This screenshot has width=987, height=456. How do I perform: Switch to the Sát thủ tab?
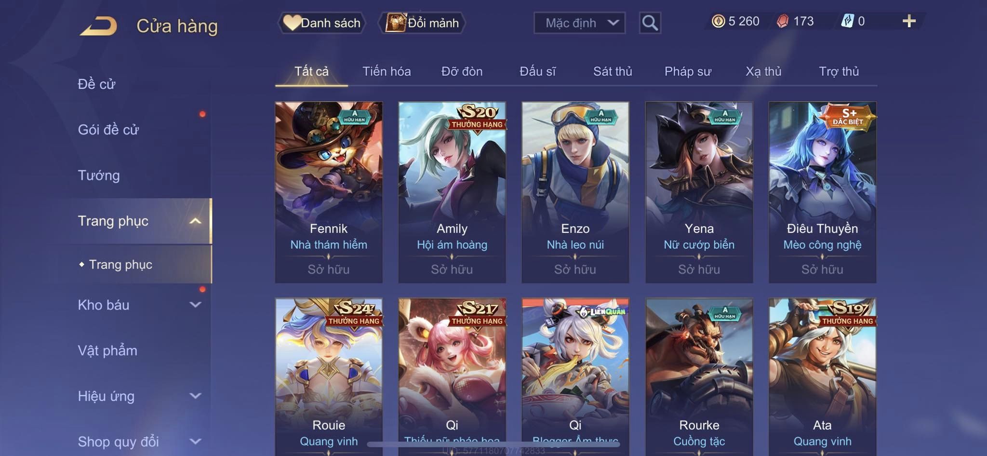point(613,71)
